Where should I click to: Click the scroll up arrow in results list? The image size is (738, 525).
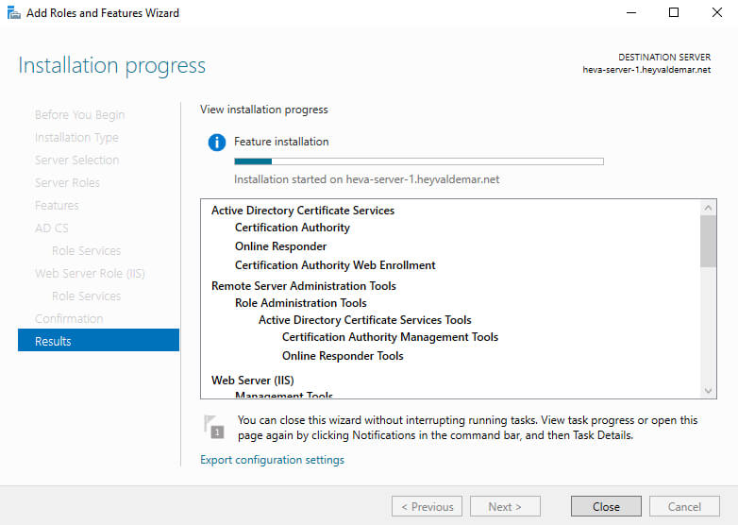click(708, 208)
